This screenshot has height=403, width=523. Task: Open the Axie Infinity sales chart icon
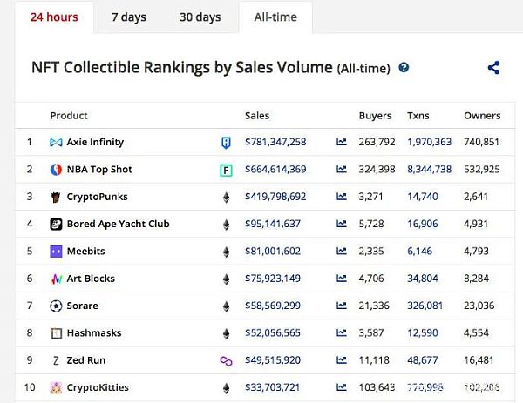coord(341,142)
